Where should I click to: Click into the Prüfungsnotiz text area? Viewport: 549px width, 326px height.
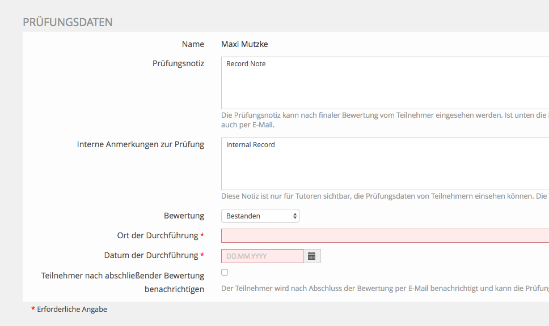(385, 83)
